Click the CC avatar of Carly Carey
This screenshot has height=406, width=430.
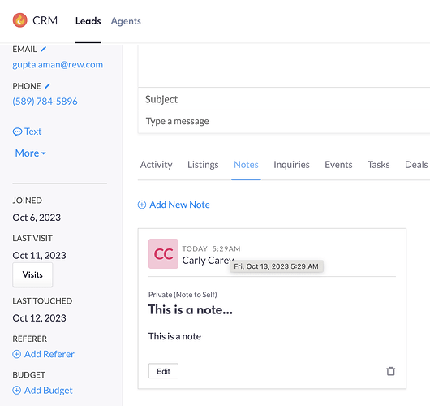click(163, 253)
